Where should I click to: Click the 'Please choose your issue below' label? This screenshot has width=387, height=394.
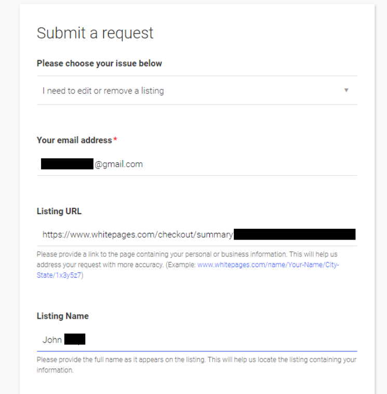[x=99, y=63]
